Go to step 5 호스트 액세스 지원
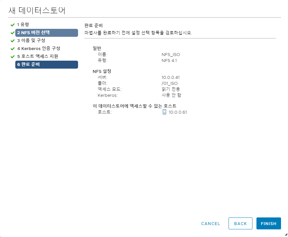The height and width of the screenshot is (237, 288). (x=38, y=56)
